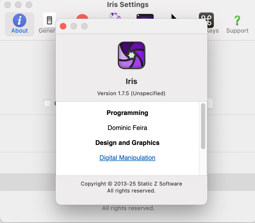
Task: Open the About tab in Iris Settings
Action: [x=19, y=24]
